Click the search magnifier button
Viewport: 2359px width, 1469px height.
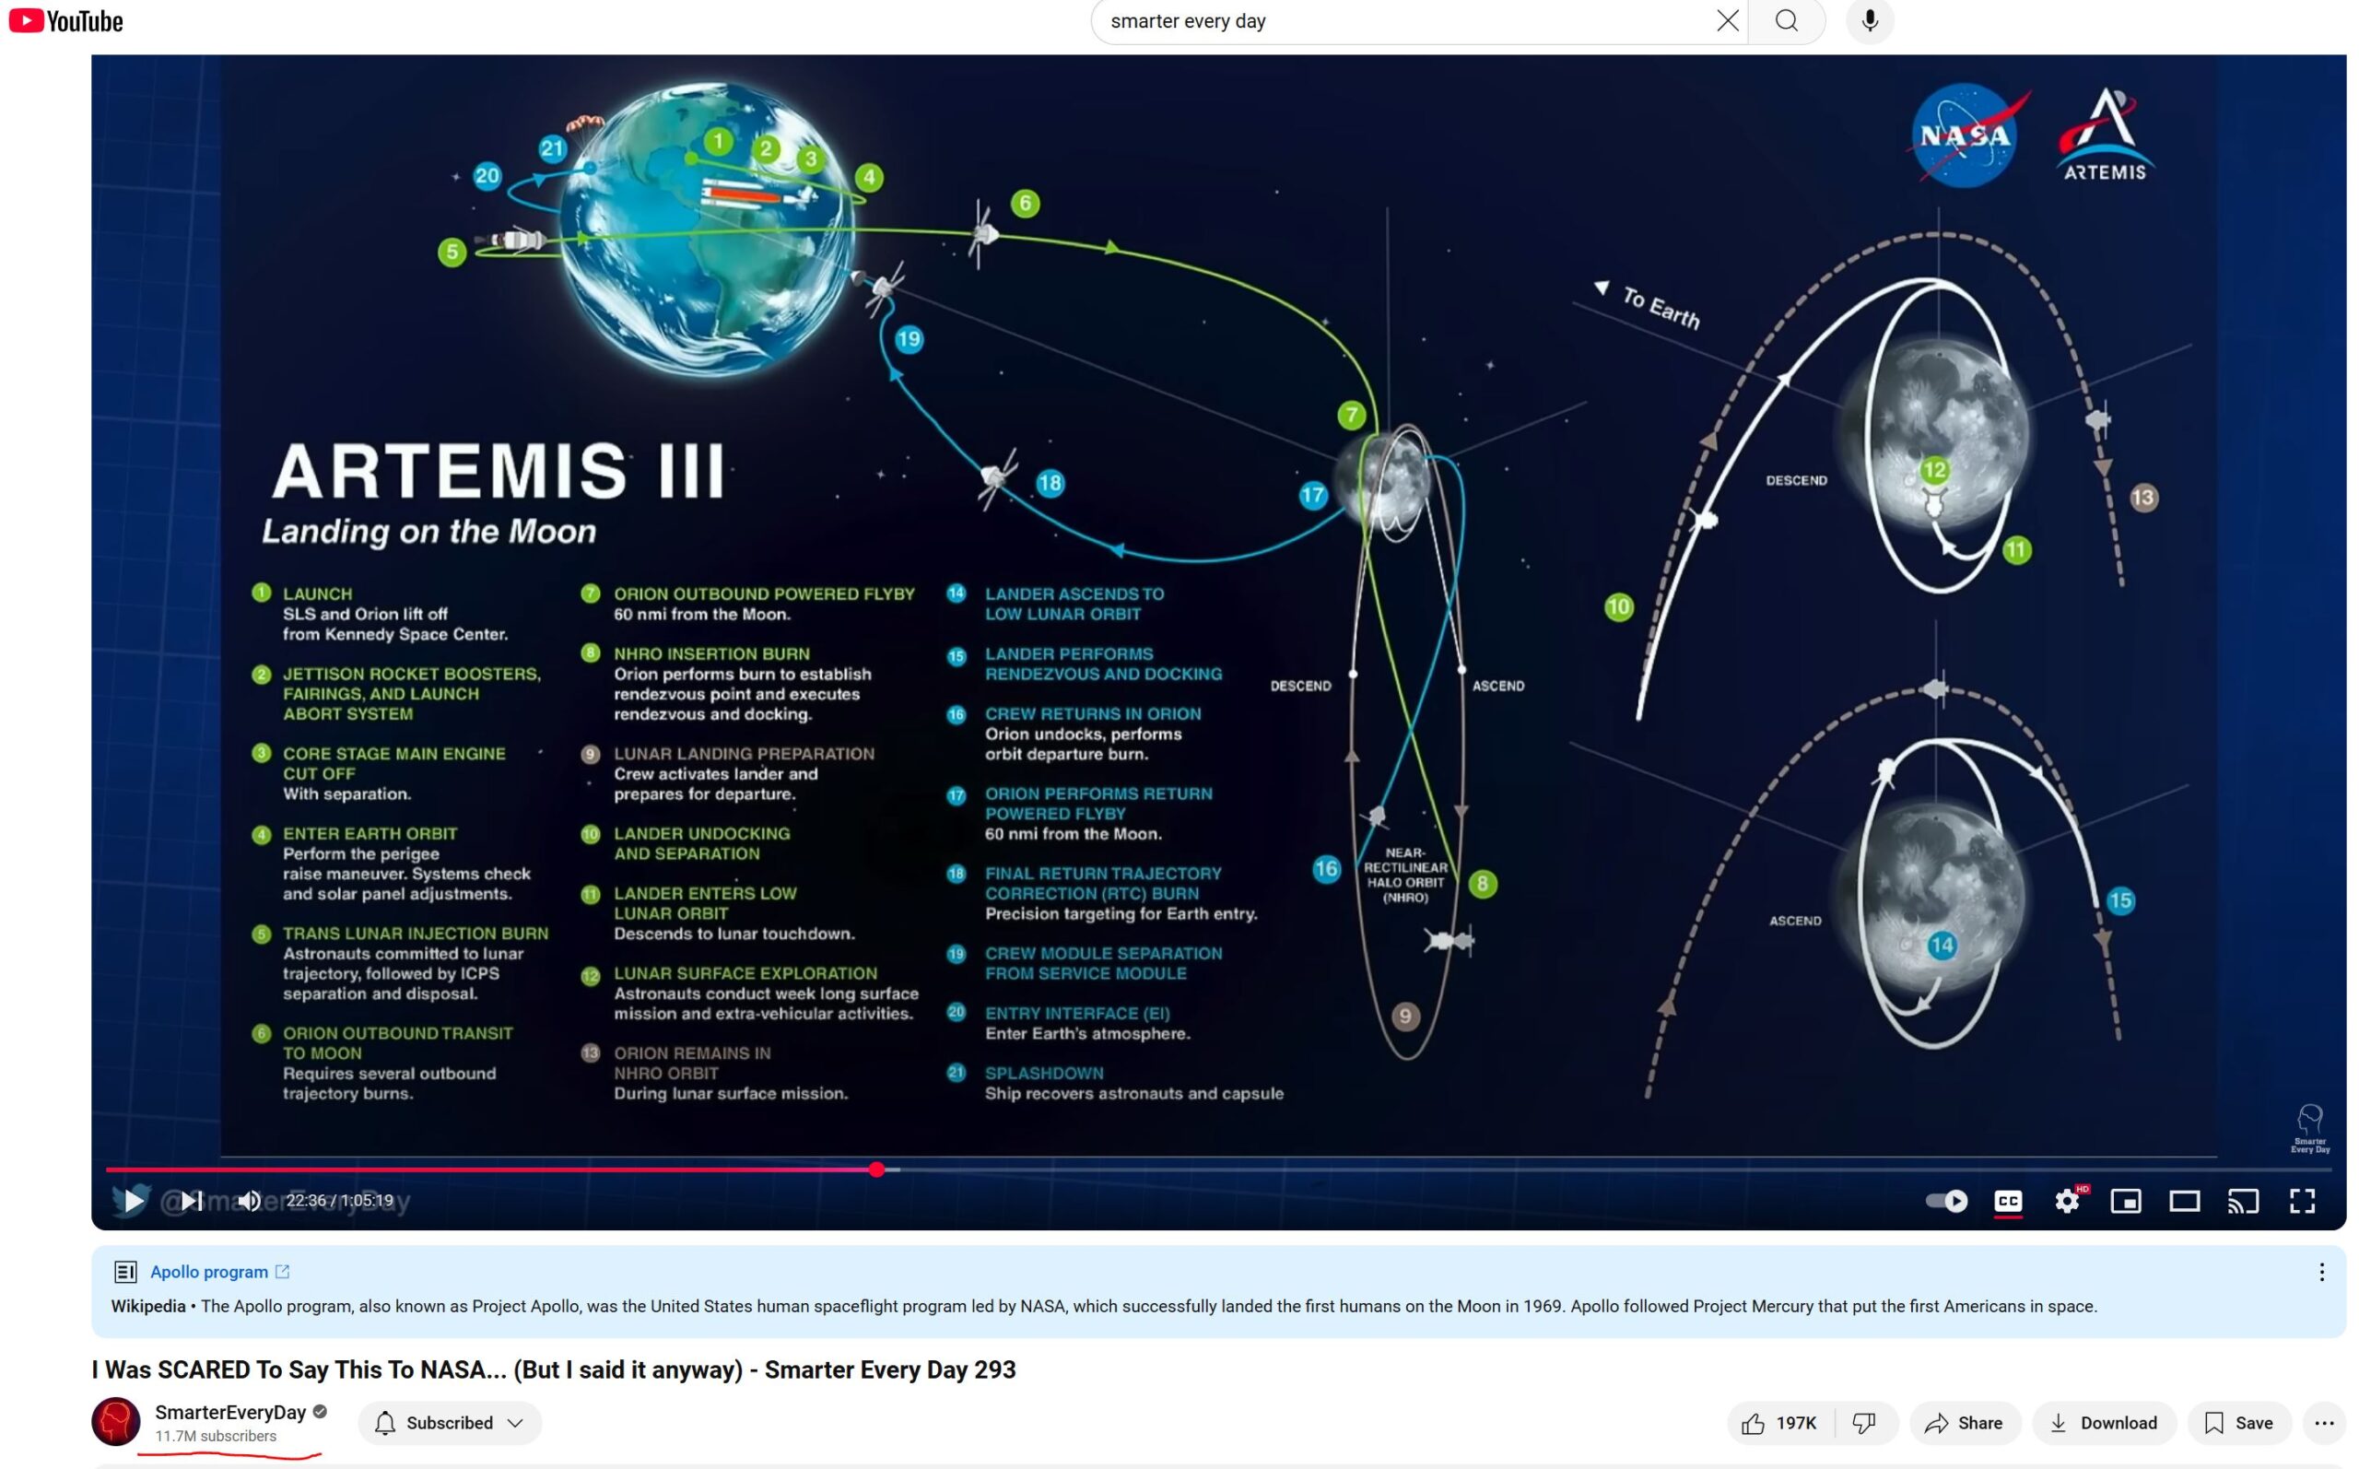[x=1786, y=21]
